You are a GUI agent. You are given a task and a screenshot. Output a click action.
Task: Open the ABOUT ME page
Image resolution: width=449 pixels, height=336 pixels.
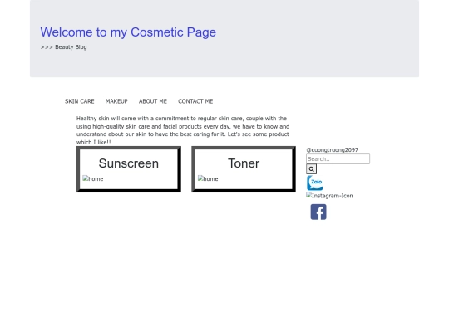(x=153, y=101)
